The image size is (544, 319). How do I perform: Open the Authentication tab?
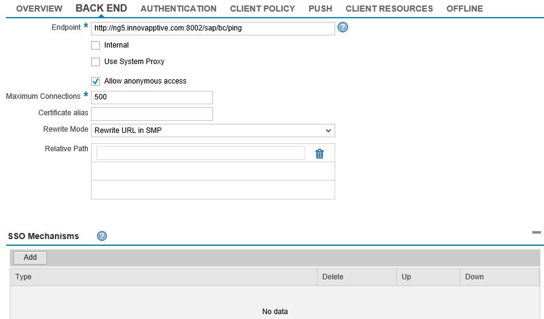click(x=178, y=9)
